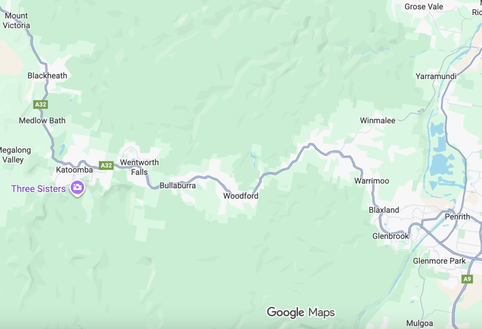Click the Mount Victoria place label

tap(16, 20)
